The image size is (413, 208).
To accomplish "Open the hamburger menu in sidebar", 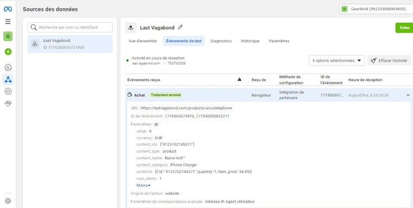I will click(8, 22).
